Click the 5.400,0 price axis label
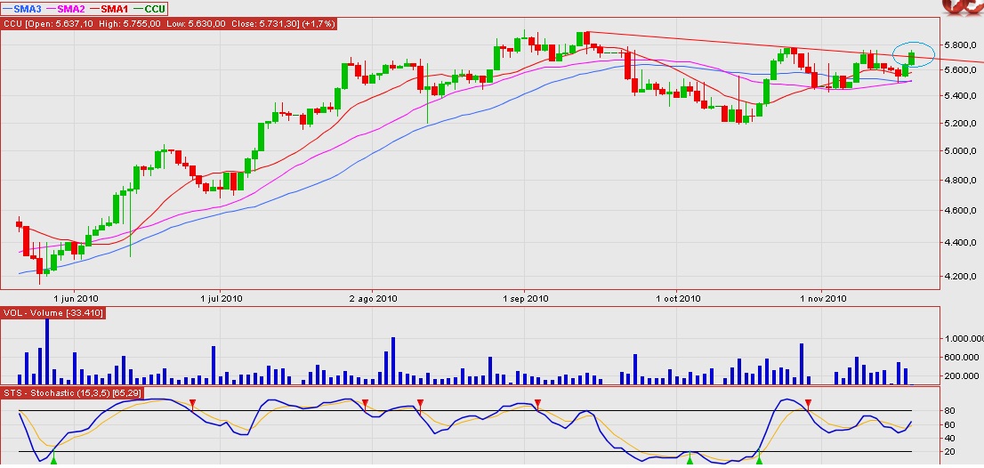The height and width of the screenshot is (468, 984). coord(960,96)
